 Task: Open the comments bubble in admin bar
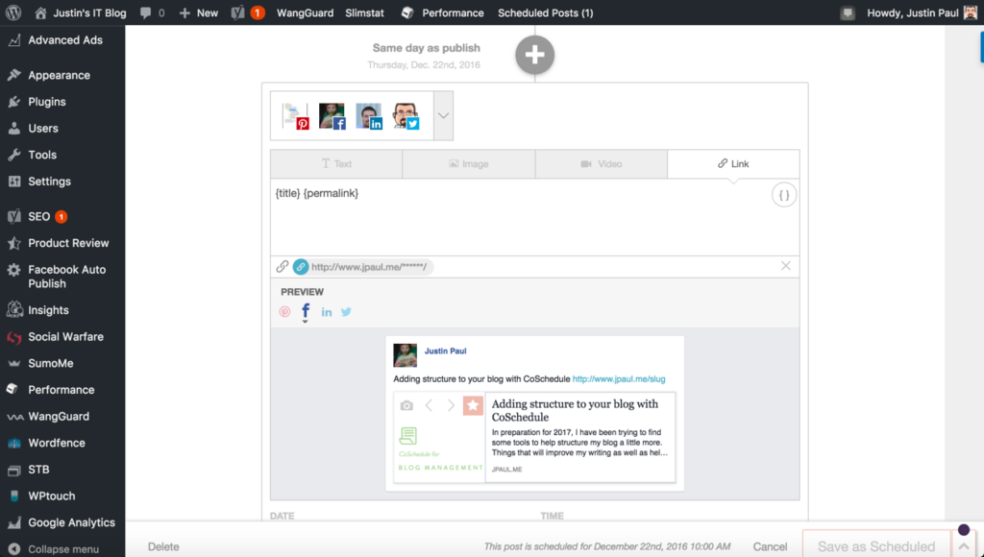coord(153,12)
